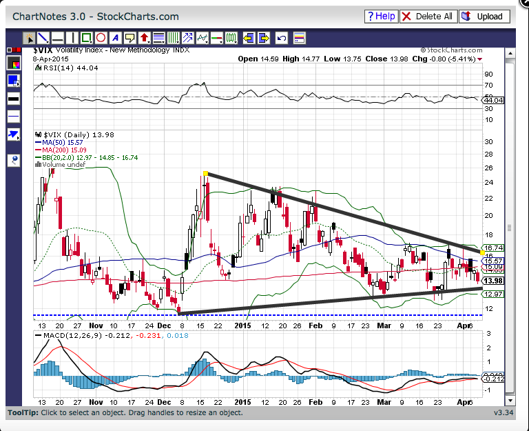Screen dimensions: 529x431
Task: Open the green rectangle shape dropdown
Action: 86,38
